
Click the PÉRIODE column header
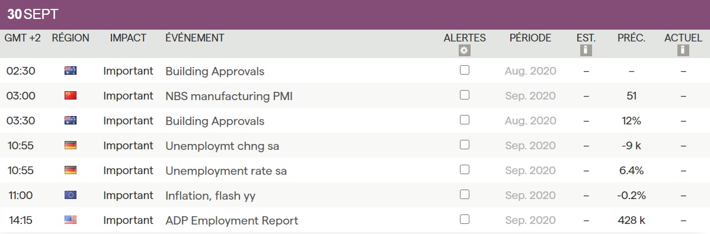tap(530, 38)
